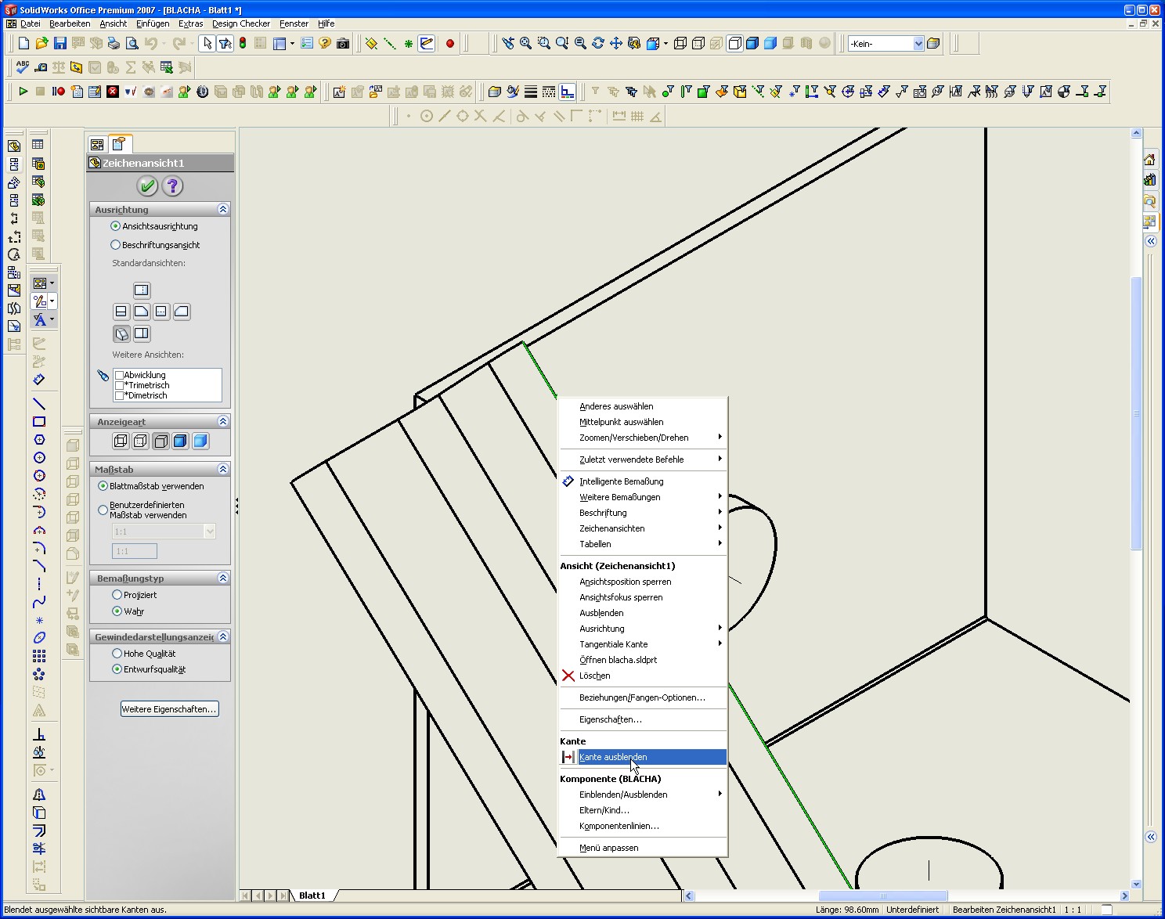This screenshot has width=1165, height=919.
Task: Open the help question mark icon
Action: (x=172, y=186)
